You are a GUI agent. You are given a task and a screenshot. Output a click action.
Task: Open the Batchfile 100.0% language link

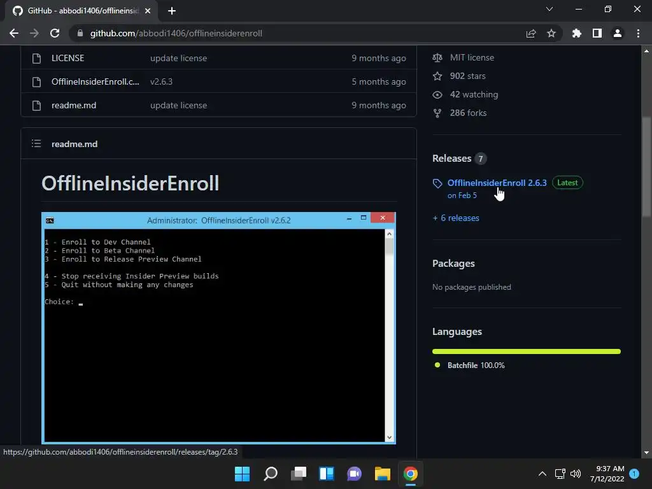click(476, 365)
